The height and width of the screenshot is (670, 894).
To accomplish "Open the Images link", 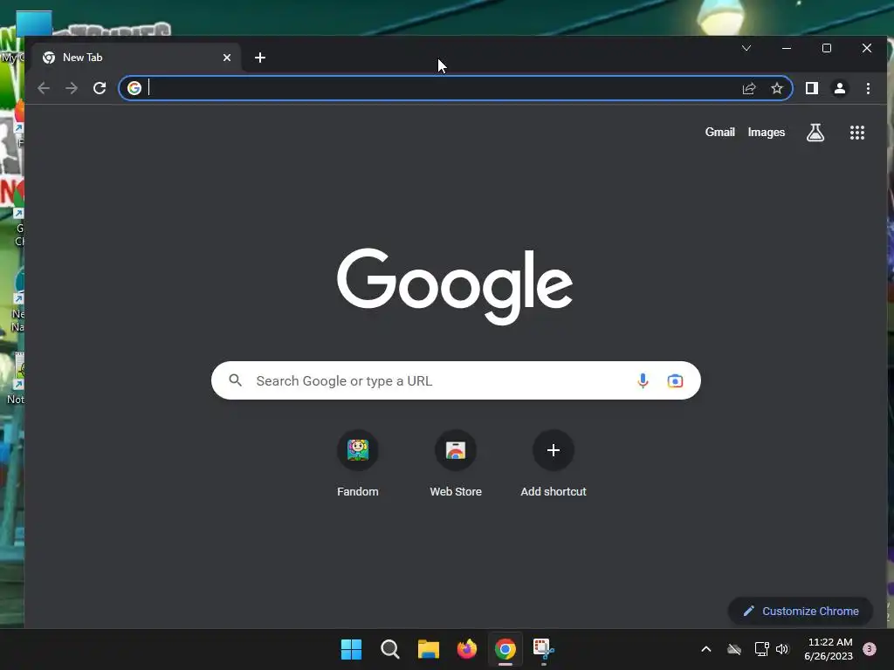I will click(767, 133).
